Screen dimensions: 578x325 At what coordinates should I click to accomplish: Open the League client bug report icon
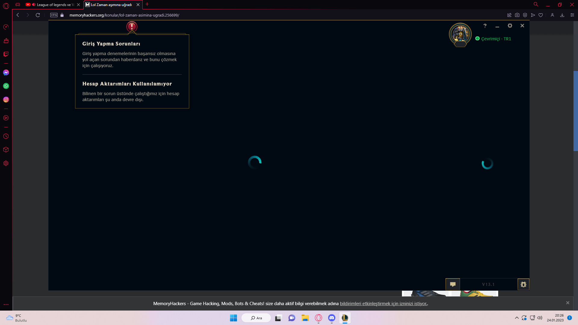coord(524,284)
